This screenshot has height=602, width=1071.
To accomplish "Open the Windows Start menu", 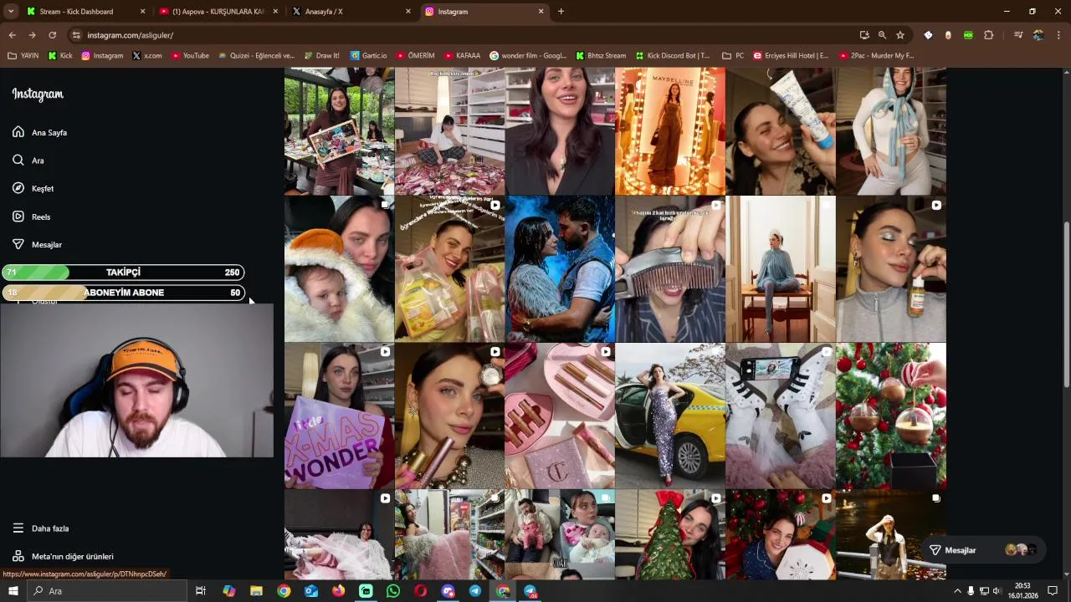I will click(x=13, y=591).
